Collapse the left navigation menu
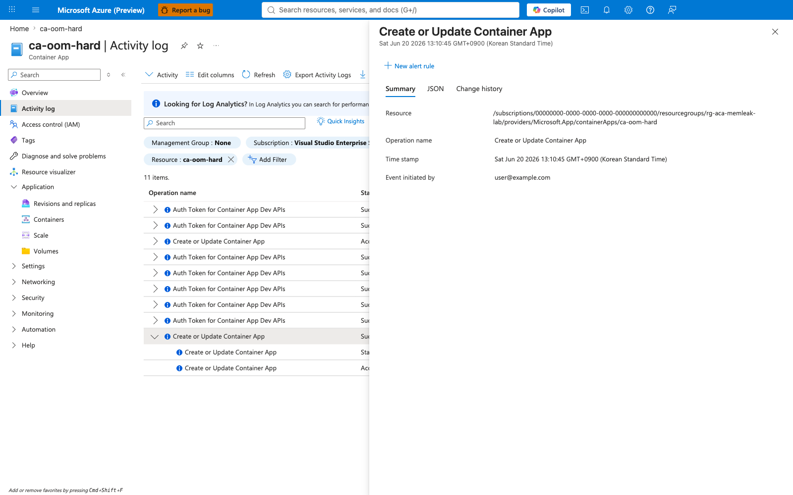Image resolution: width=793 pixels, height=495 pixels. (x=123, y=75)
